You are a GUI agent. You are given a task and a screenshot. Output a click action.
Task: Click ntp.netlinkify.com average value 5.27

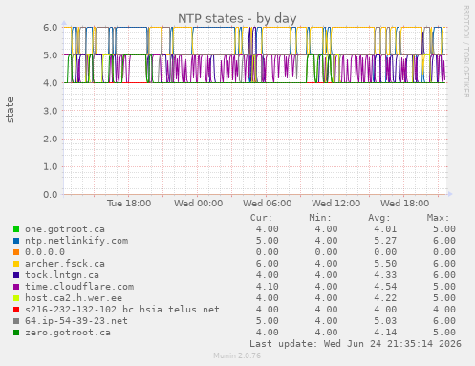point(385,241)
